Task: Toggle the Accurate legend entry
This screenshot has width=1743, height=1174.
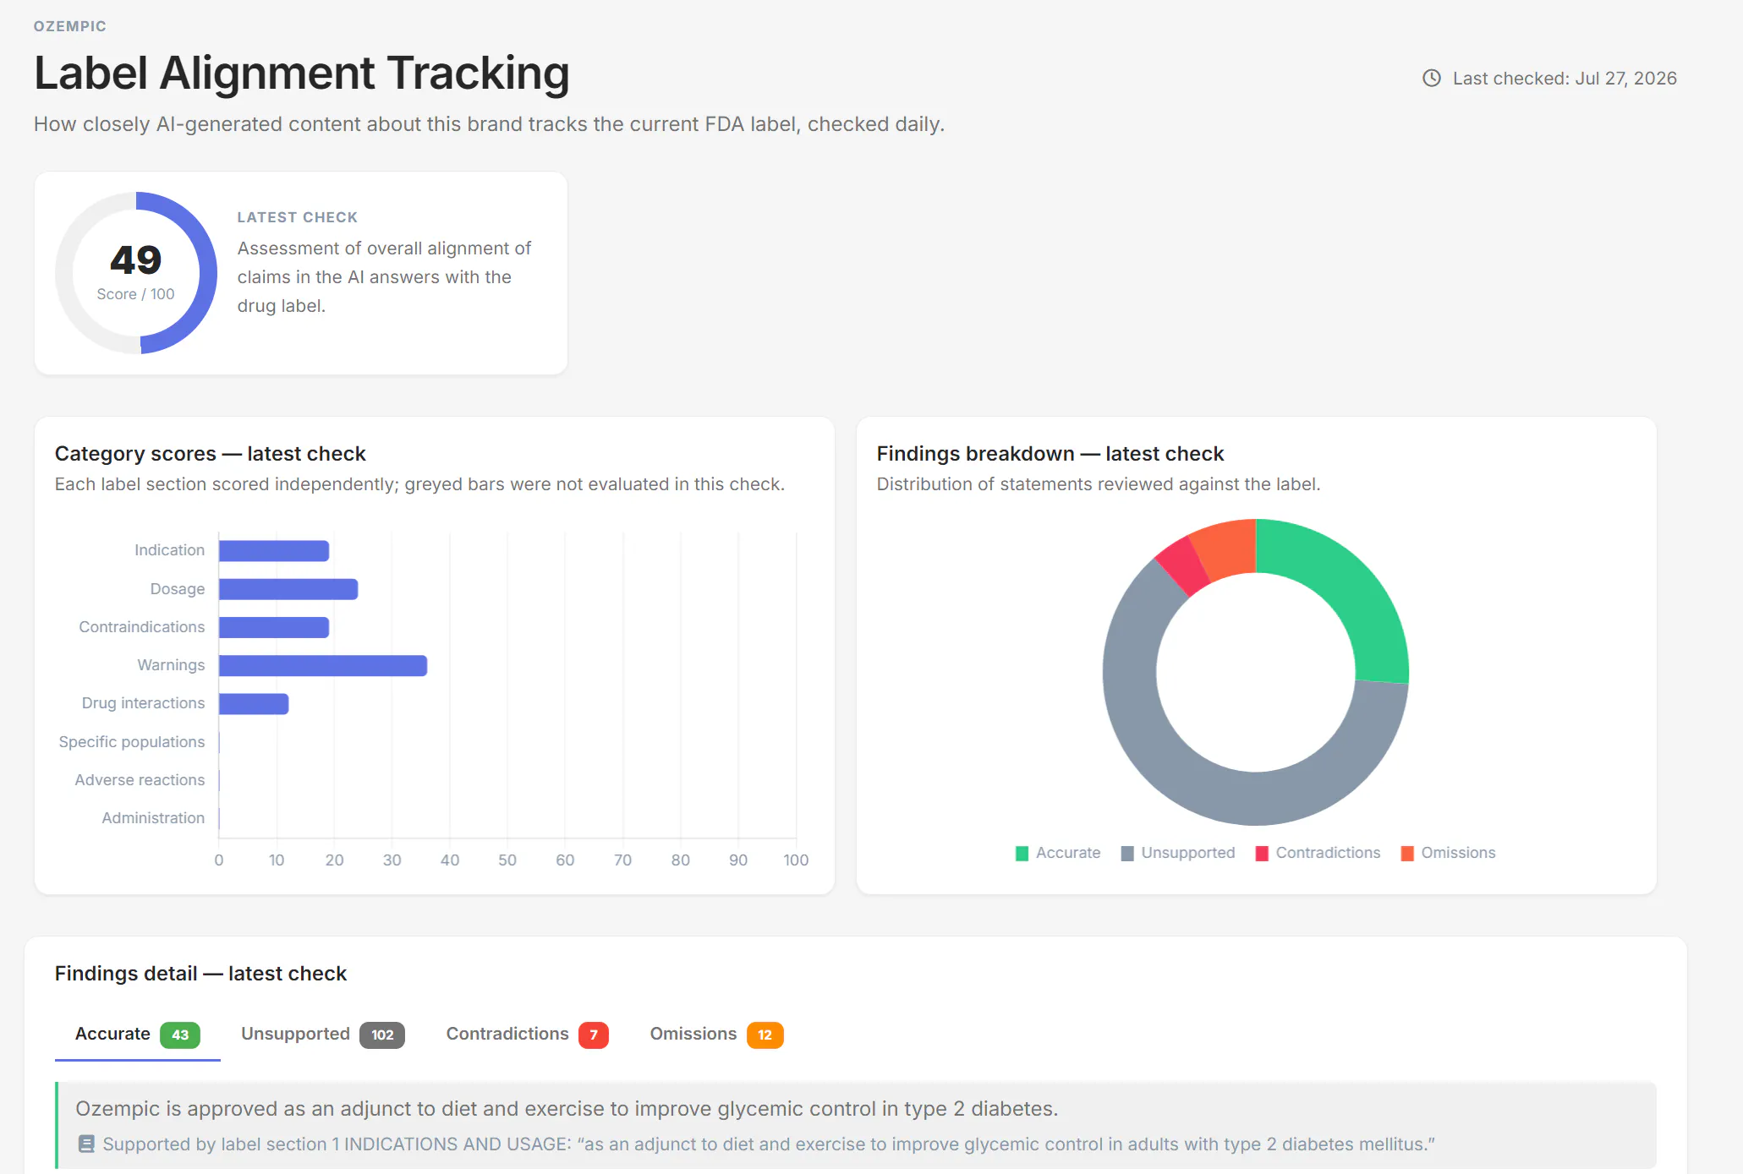Action: (1058, 853)
